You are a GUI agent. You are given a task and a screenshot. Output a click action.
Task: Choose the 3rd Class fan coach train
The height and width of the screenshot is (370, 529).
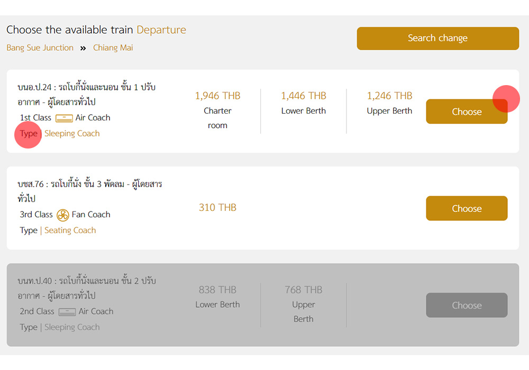pyautogui.click(x=466, y=208)
